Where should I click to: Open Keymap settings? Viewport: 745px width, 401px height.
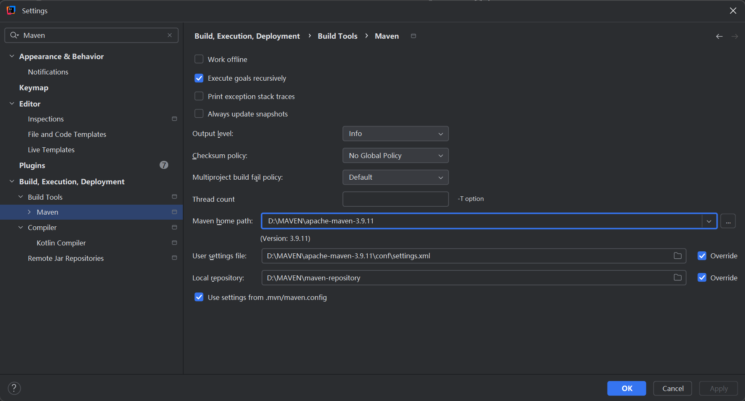[x=34, y=88]
